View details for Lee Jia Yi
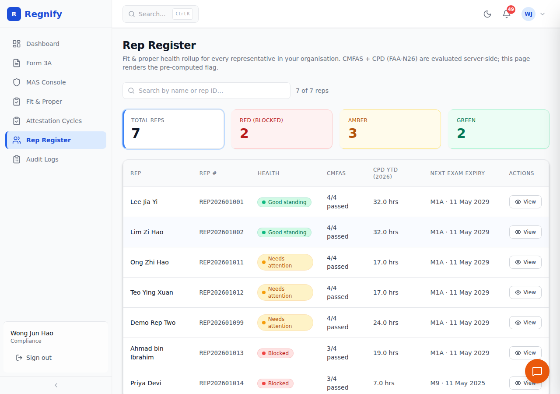This screenshot has height=394, width=560. (x=525, y=202)
